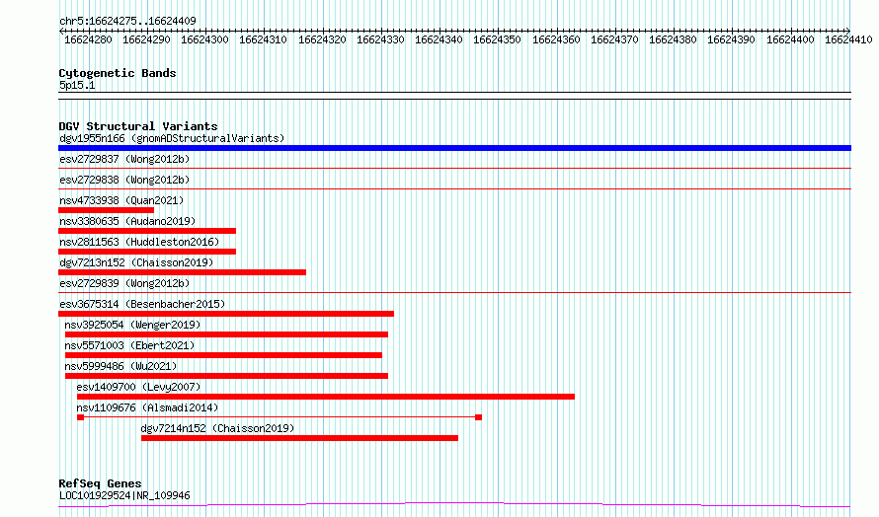Image resolution: width=879 pixels, height=517 pixels.
Task: Click the dgv7214n152 (Chaisson2019) red bar
Action: tap(299, 438)
